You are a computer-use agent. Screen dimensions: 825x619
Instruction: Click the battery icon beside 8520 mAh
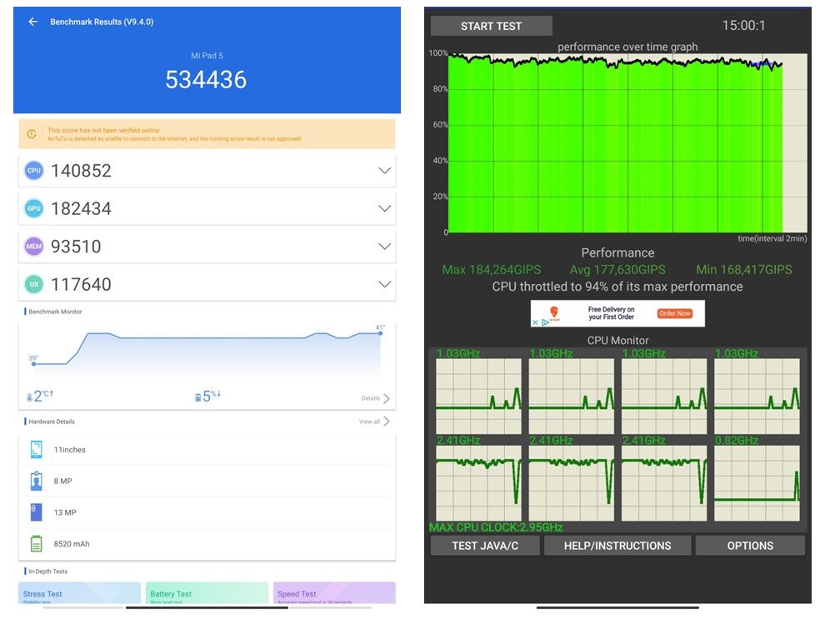pyautogui.click(x=36, y=543)
